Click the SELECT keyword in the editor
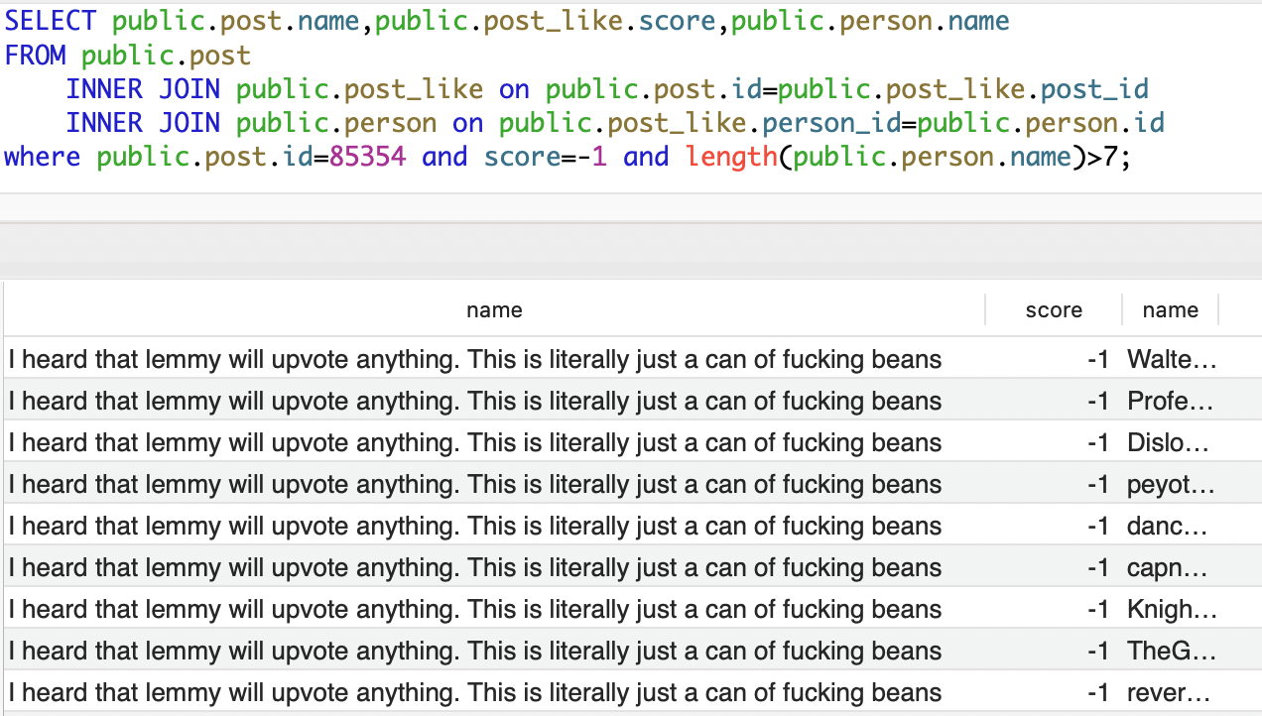Image resolution: width=1262 pixels, height=716 pixels. point(51,22)
